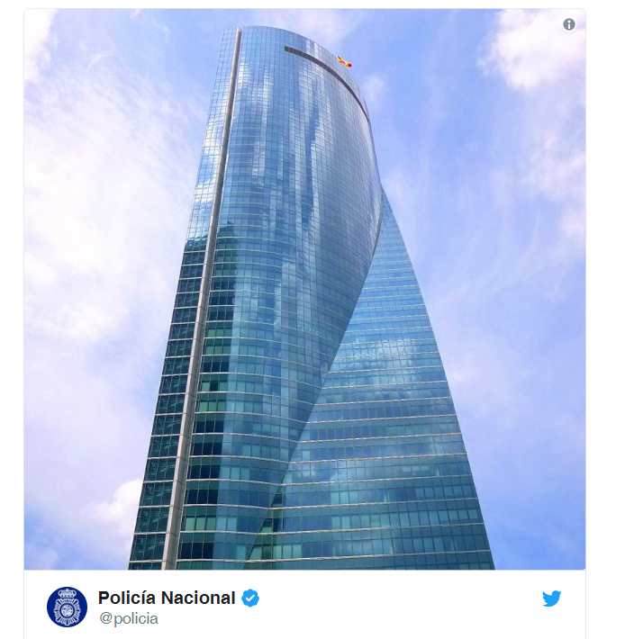
Task: Click the Policía Nacional display name
Action: click(167, 598)
